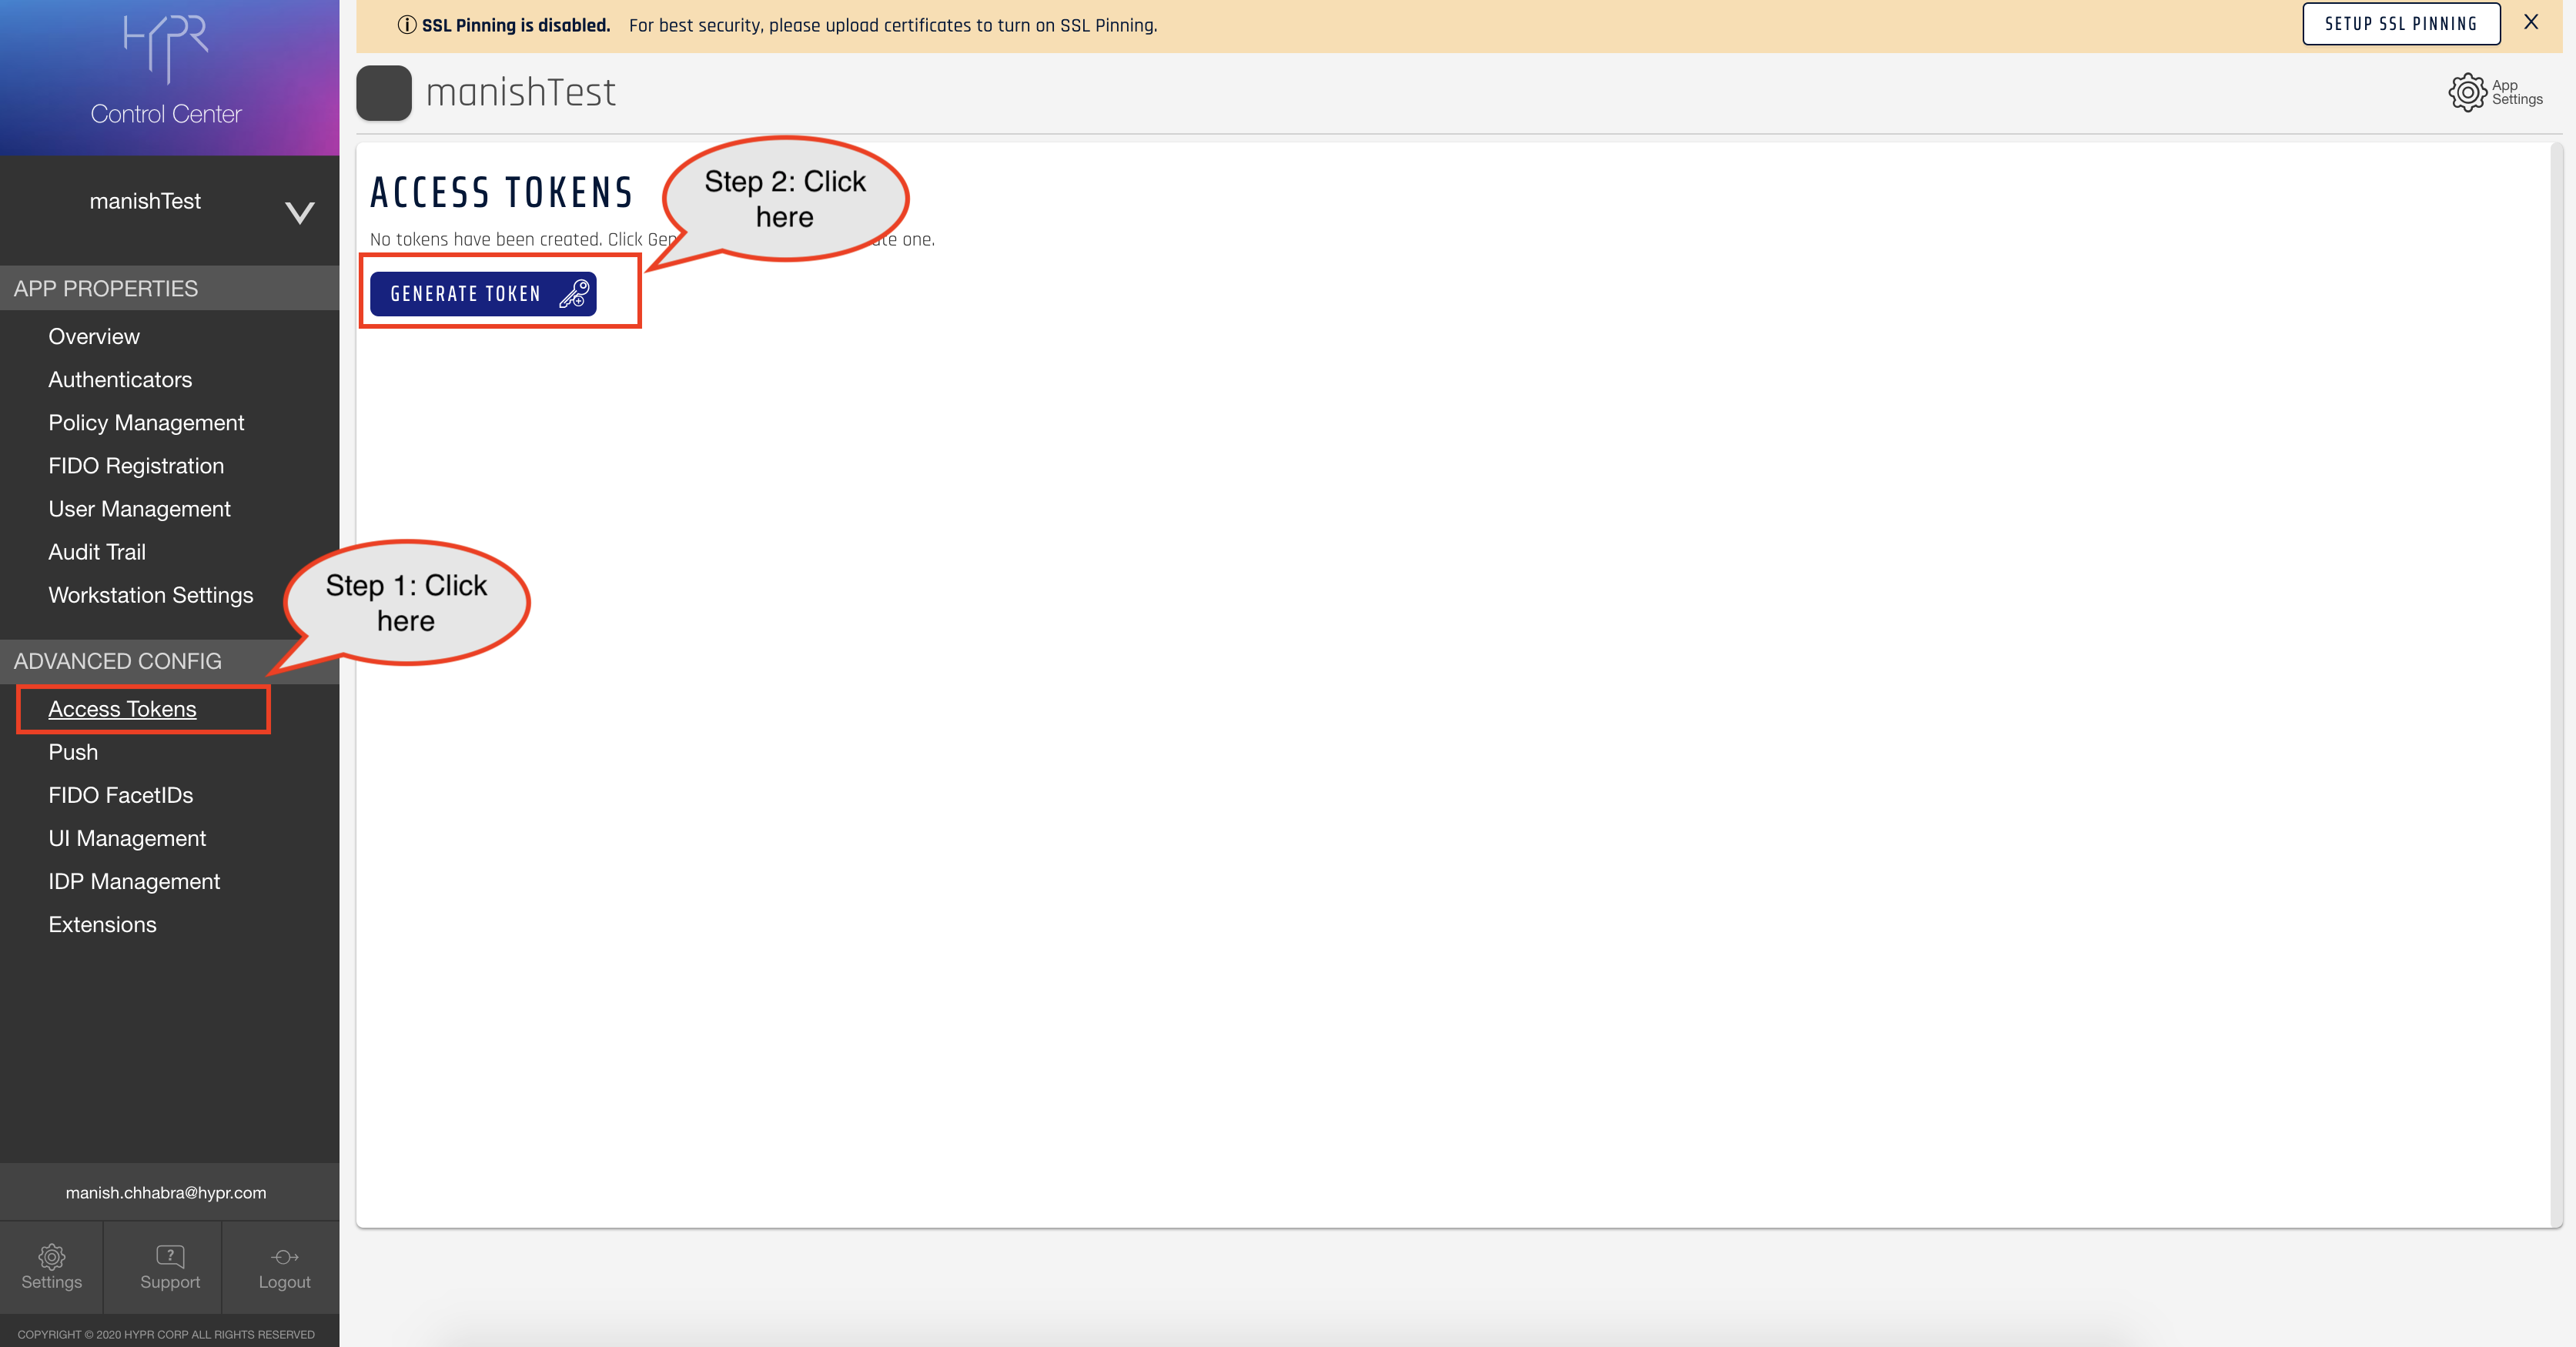Open the Support help icon
This screenshot has width=2576, height=1347.
(170, 1257)
